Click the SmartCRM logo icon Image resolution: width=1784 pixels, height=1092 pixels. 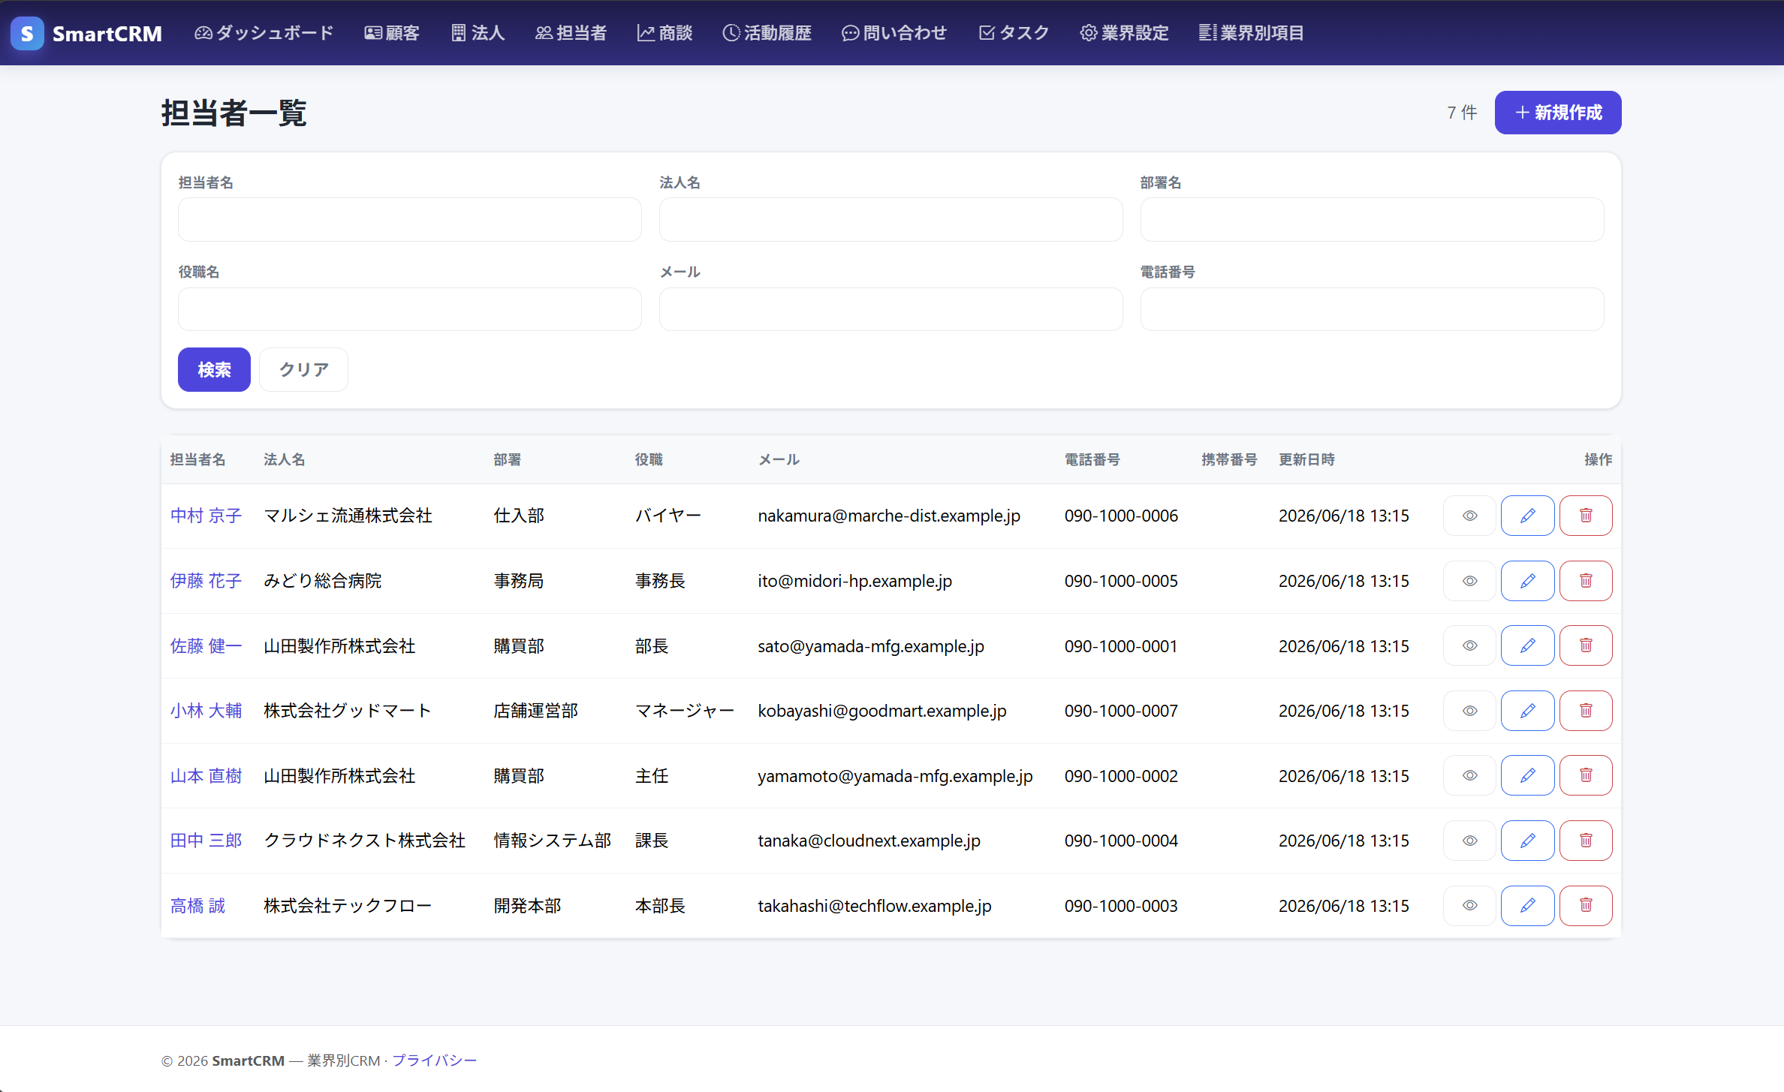click(27, 33)
